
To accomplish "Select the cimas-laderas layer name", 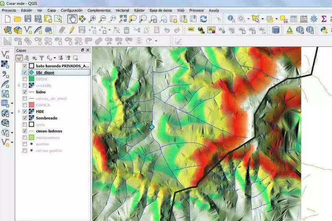I will click(x=49, y=131).
